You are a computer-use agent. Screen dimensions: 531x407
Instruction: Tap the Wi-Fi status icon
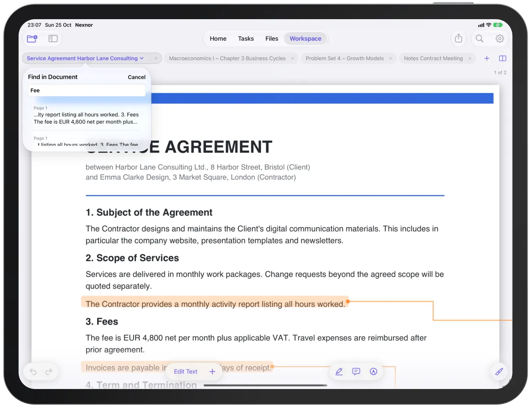[489, 25]
